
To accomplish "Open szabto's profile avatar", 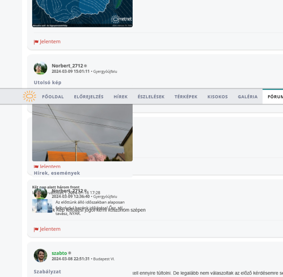I will [40, 255].
